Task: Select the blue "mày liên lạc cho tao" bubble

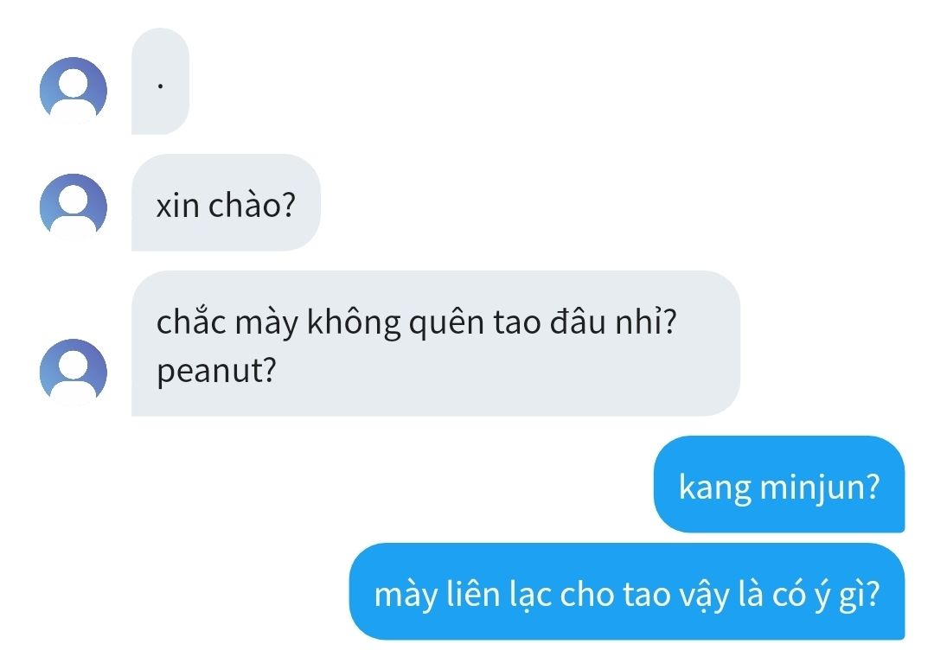Action: 627,591
